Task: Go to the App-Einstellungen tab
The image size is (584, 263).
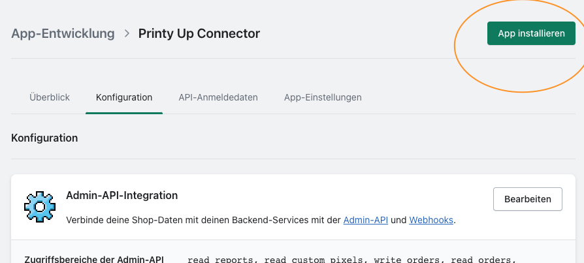Action: coord(323,97)
